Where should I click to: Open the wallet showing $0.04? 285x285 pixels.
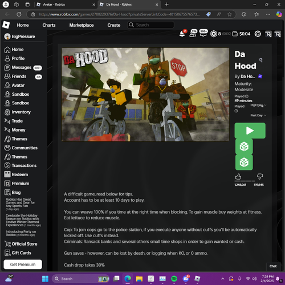point(242,34)
